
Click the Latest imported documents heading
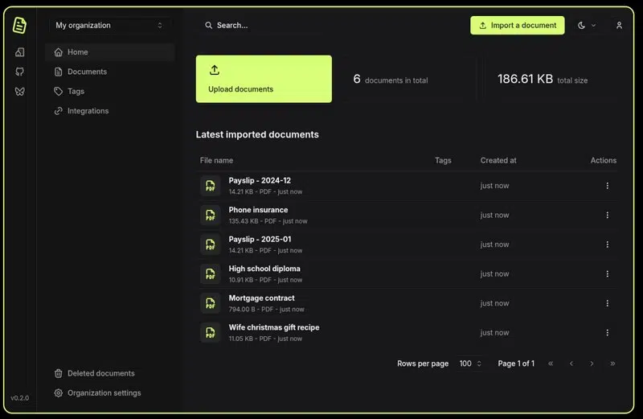257,134
